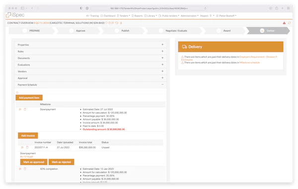This screenshot has width=298, height=189.
Task: Expand the Approval section
Action: [91, 78]
